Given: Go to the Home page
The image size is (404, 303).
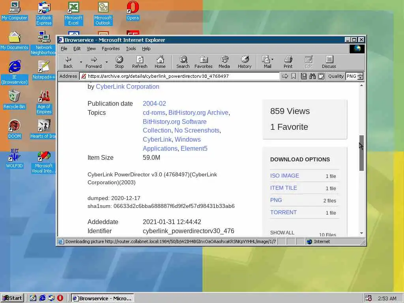Looking at the screenshot, I should pyautogui.click(x=160, y=62).
